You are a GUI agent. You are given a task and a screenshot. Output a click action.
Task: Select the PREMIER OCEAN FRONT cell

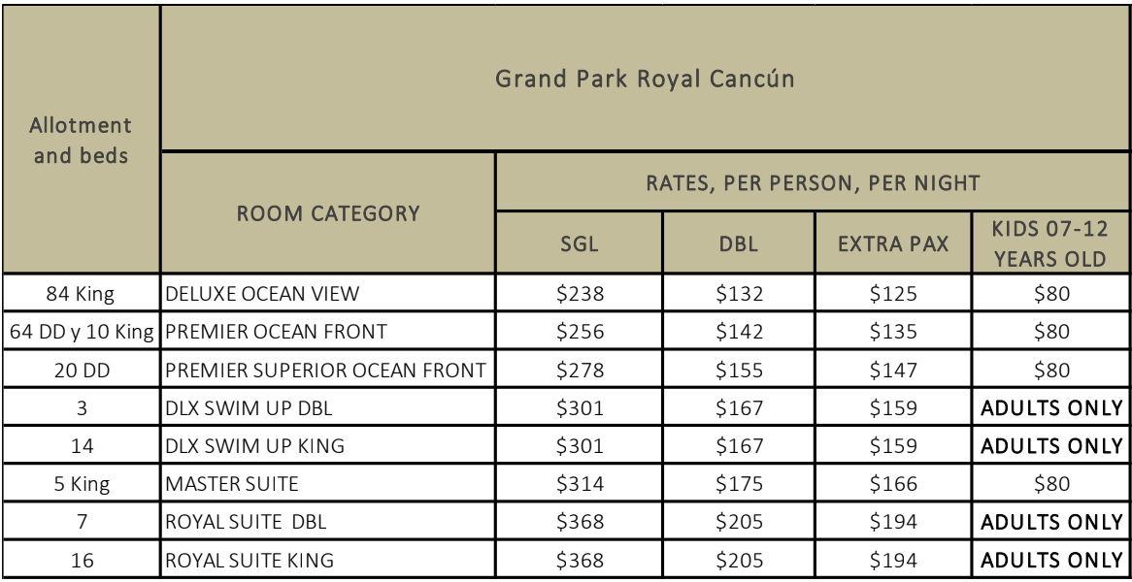click(x=328, y=332)
